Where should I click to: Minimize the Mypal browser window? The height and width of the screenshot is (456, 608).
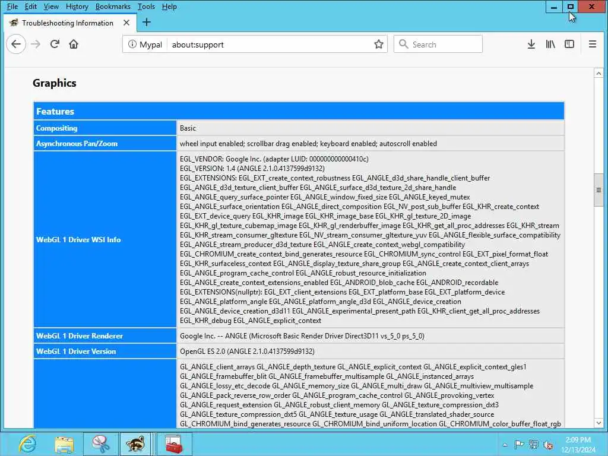pyautogui.click(x=554, y=7)
